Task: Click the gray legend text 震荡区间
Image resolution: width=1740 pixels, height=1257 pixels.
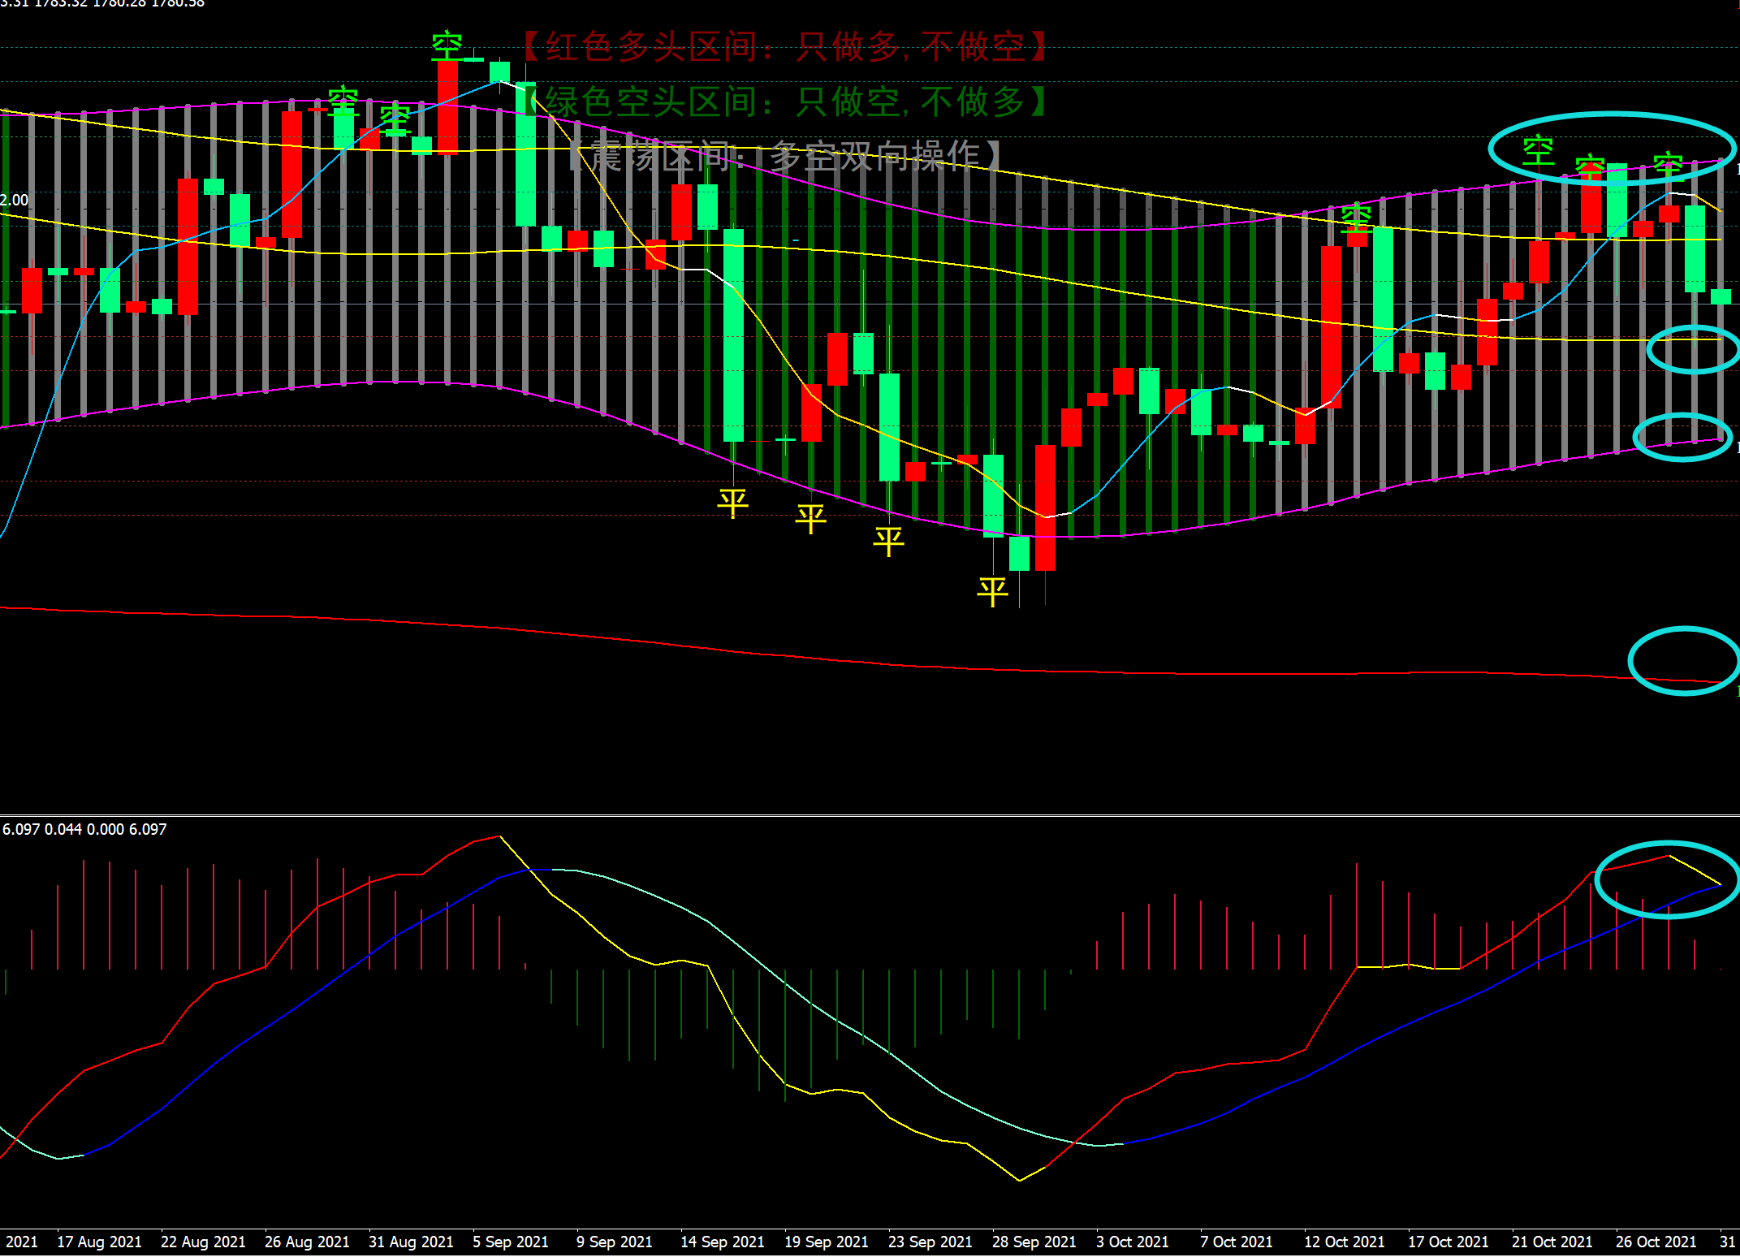Action: [x=661, y=155]
